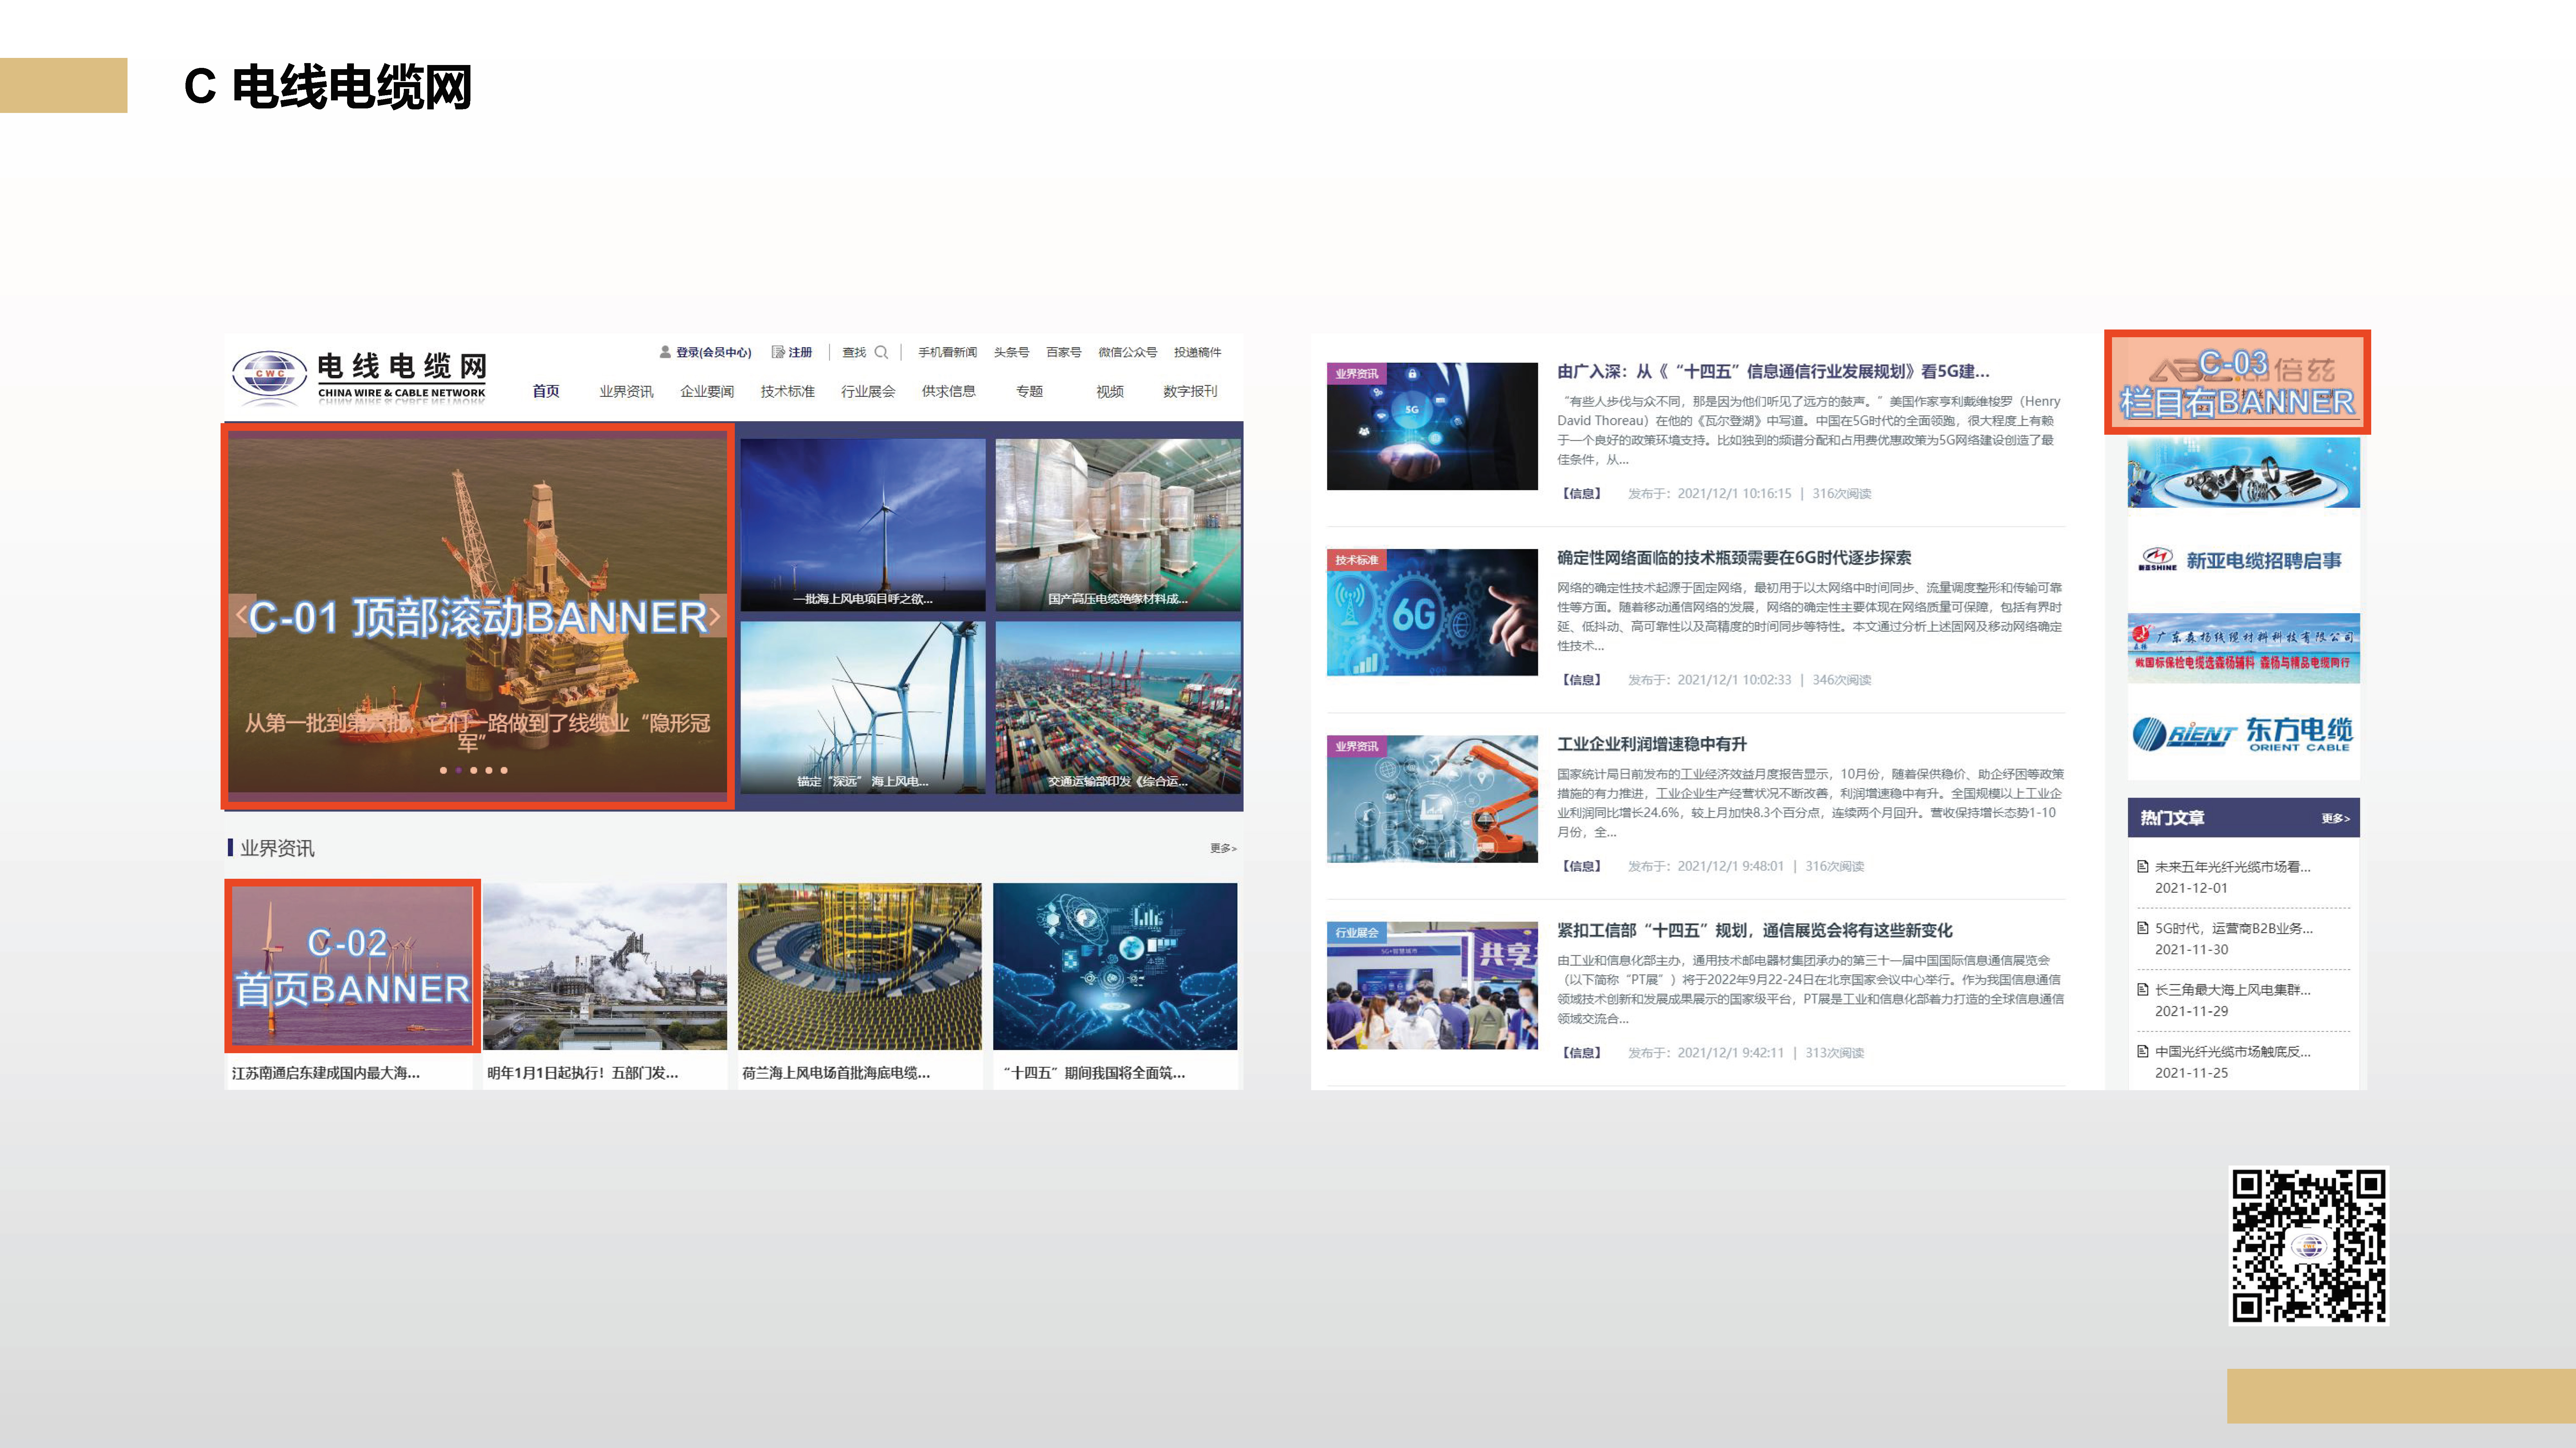Click the 查找 search text
The height and width of the screenshot is (1448, 2576).
point(854,353)
